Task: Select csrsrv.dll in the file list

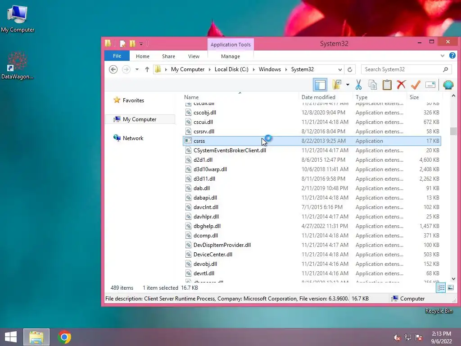Action: pyautogui.click(x=312, y=132)
